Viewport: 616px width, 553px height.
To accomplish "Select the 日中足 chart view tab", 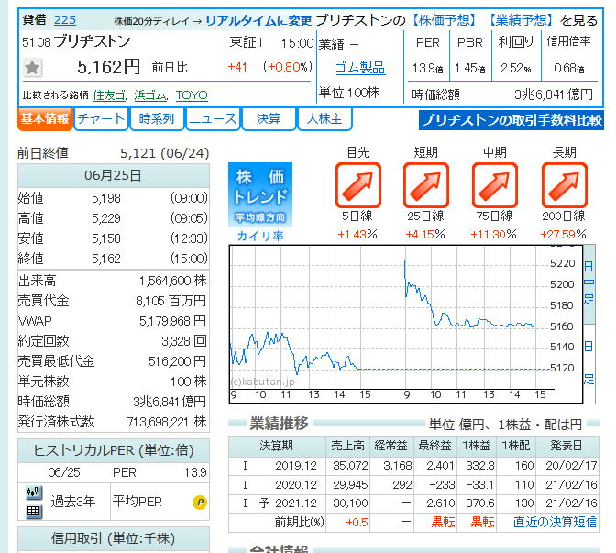I will coord(588,283).
